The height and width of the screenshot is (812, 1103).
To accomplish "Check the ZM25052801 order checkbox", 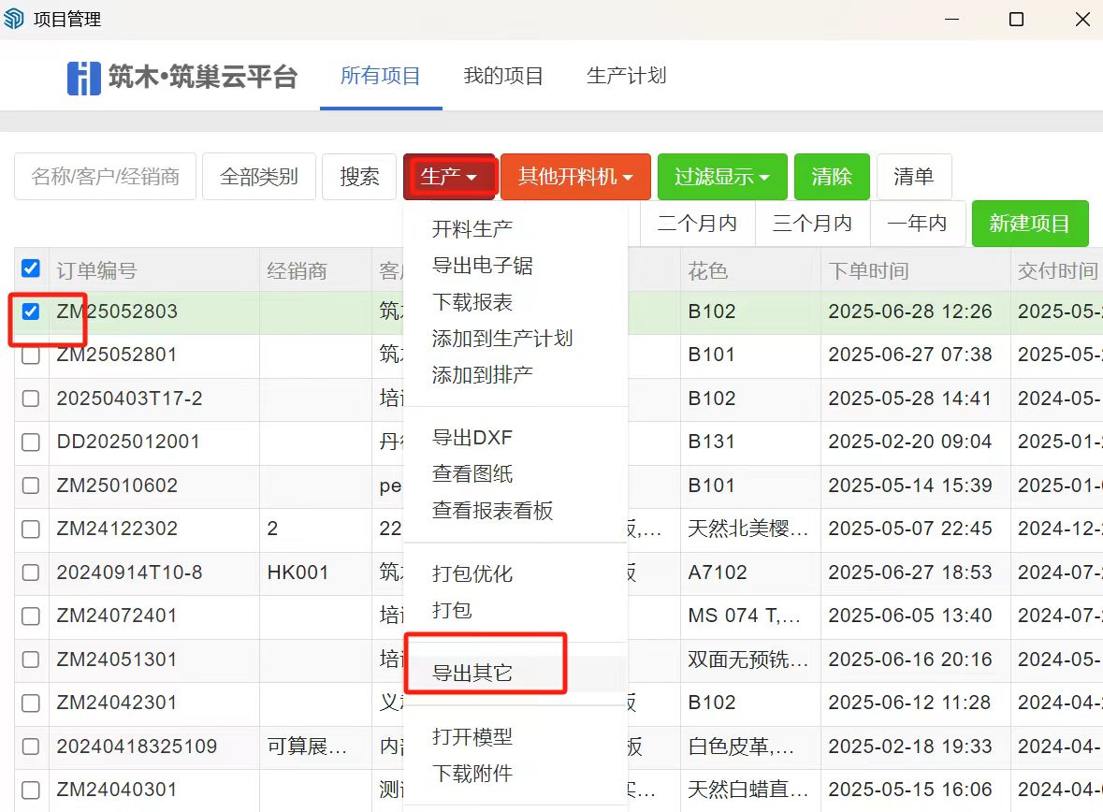I will click(31, 355).
